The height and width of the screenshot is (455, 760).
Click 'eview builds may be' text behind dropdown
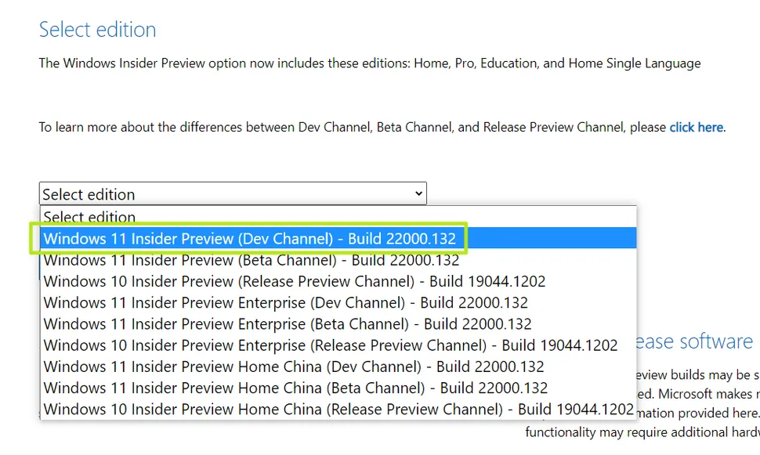[x=698, y=375]
